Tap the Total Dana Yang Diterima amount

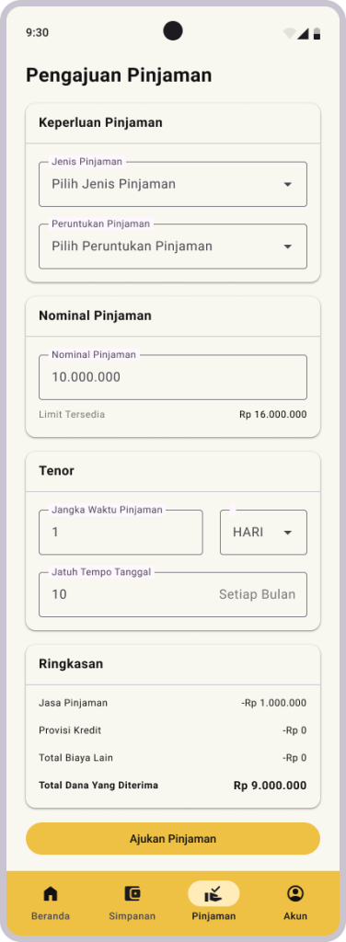tap(270, 786)
